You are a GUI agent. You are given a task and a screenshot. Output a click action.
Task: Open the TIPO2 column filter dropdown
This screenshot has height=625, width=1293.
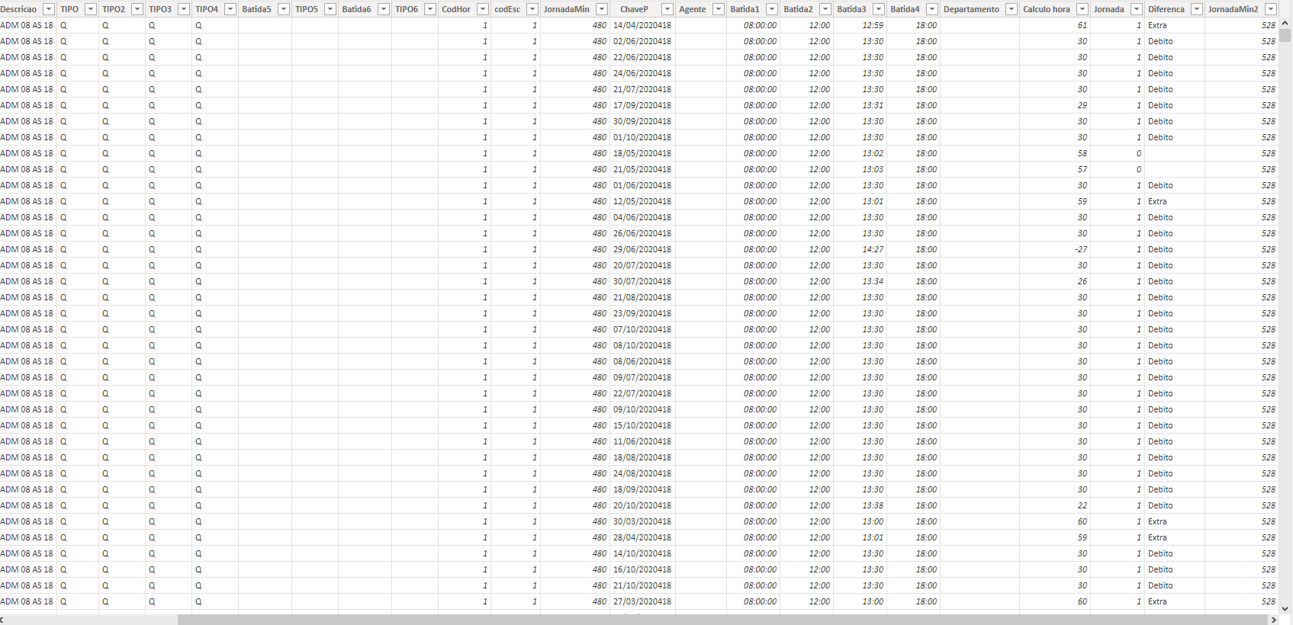(x=137, y=9)
